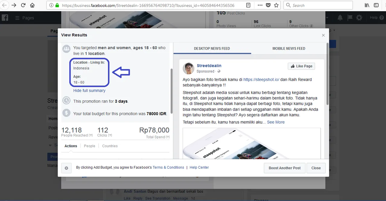Go back with the browser back arrow
Viewport: 386px width, 201px height.
coord(4,5)
